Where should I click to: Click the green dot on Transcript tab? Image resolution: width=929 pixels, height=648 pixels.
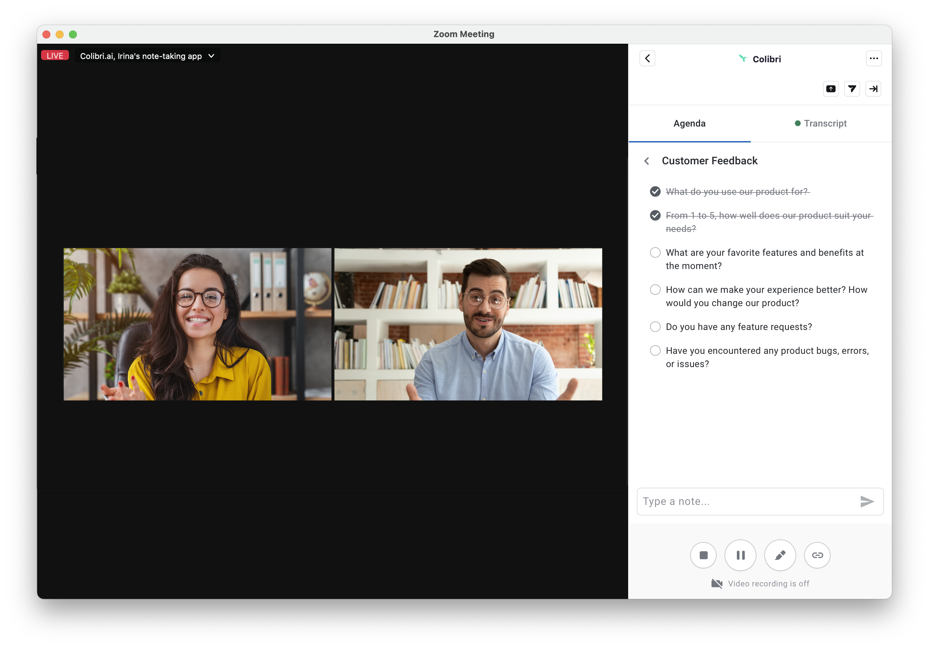[x=797, y=123]
